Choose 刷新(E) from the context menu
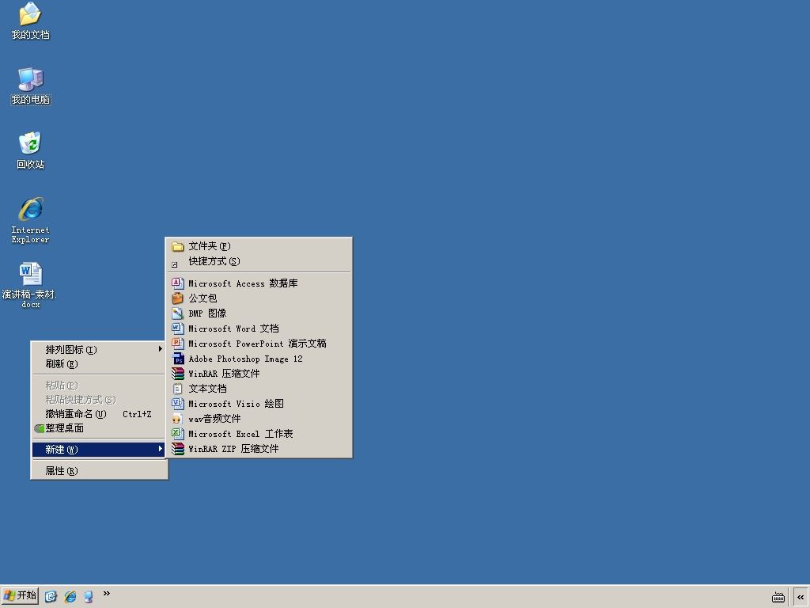Screen dimensions: 810x608 (x=98, y=364)
